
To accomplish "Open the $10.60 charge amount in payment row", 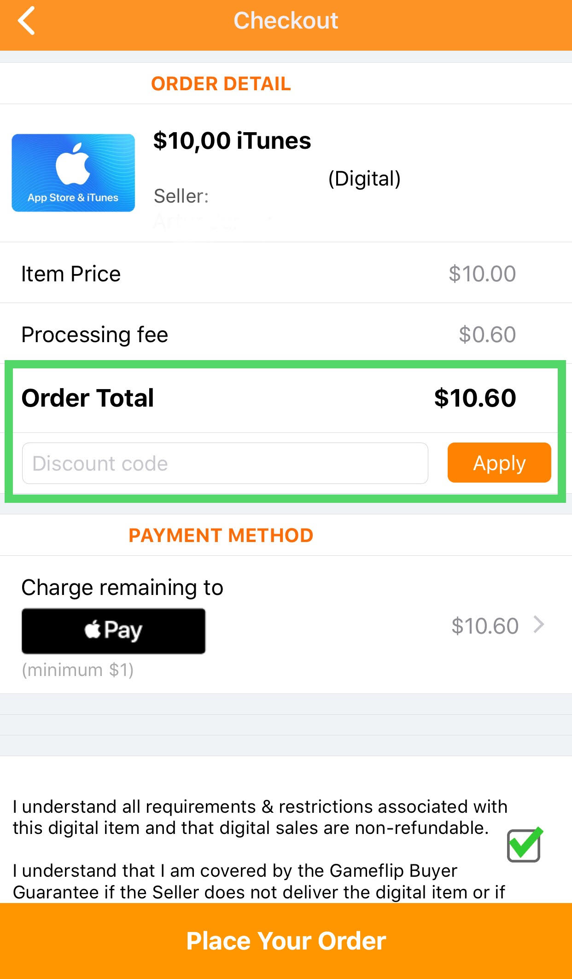I will [484, 626].
